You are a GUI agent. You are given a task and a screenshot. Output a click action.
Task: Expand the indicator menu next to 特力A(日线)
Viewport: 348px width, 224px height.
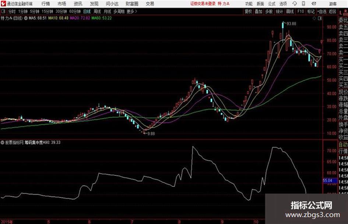tap(26, 18)
